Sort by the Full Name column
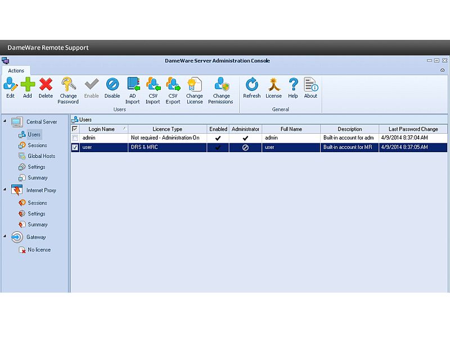This screenshot has height=337, width=450. (291, 129)
